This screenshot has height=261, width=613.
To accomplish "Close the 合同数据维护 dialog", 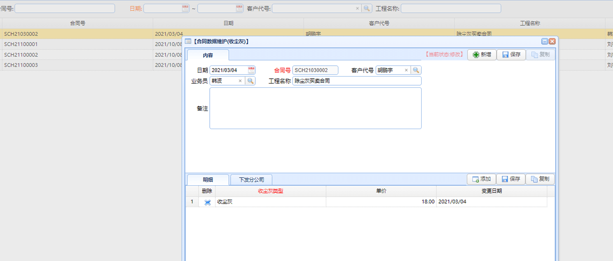I will (x=552, y=41).
